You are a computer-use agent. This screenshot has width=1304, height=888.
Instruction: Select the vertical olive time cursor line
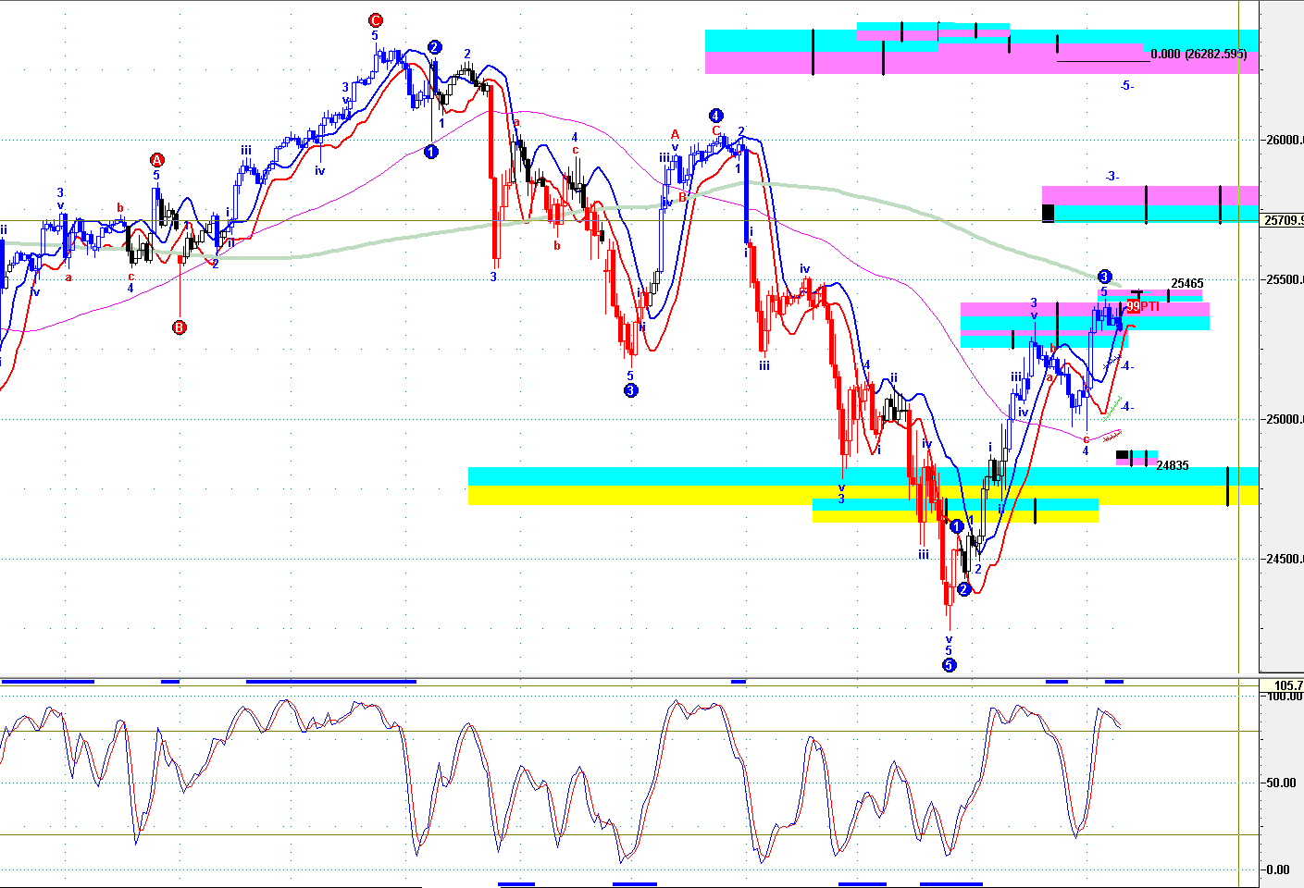[1239, 337]
